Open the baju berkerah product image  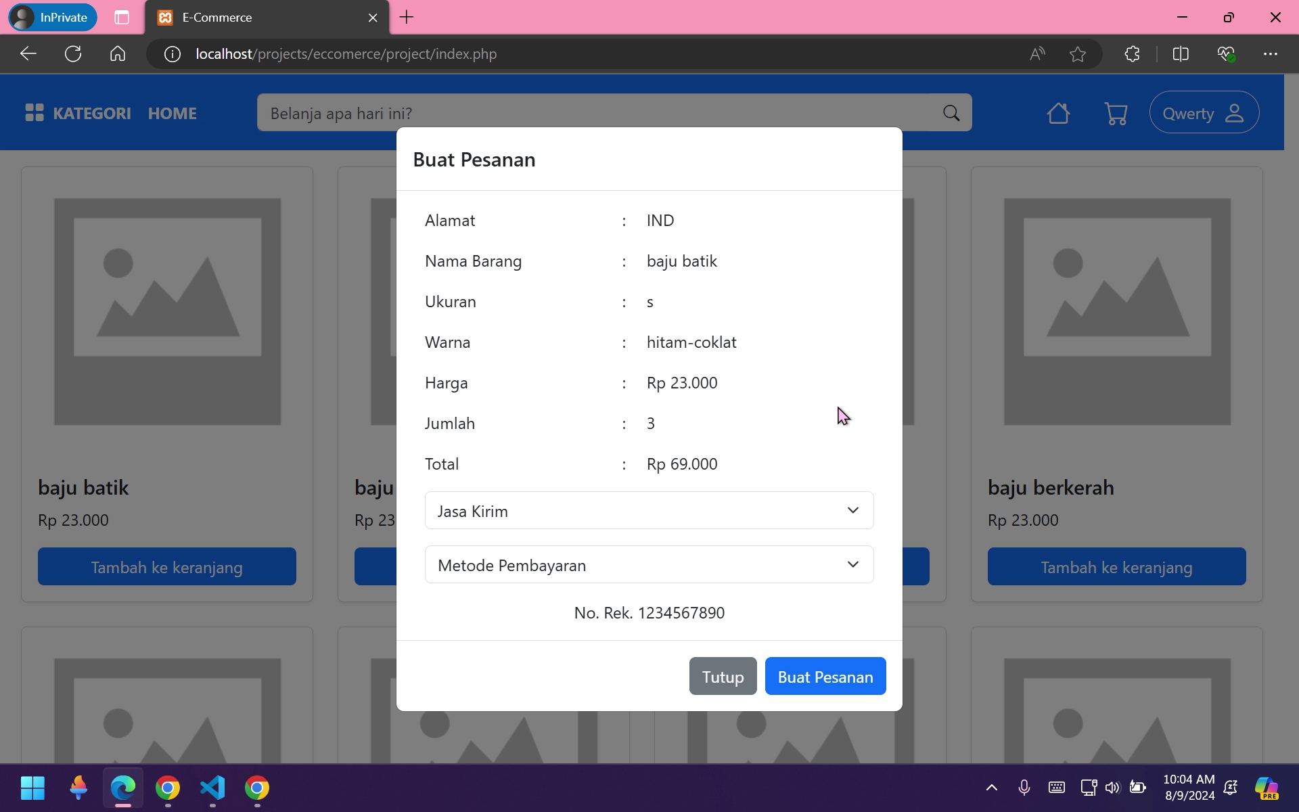[x=1116, y=311]
